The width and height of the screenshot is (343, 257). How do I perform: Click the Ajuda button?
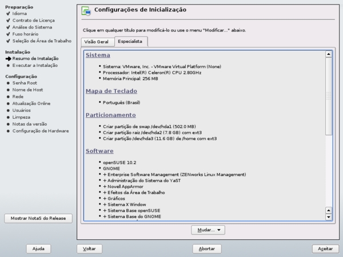click(x=38, y=248)
